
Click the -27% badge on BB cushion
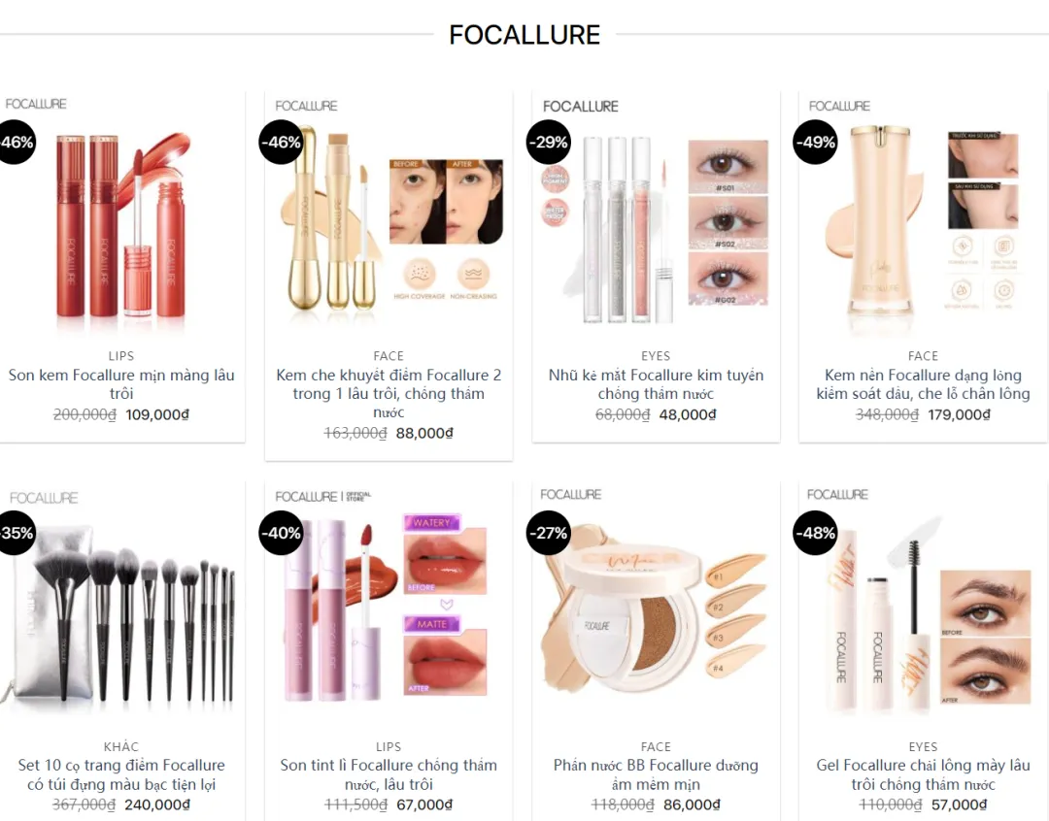(549, 533)
